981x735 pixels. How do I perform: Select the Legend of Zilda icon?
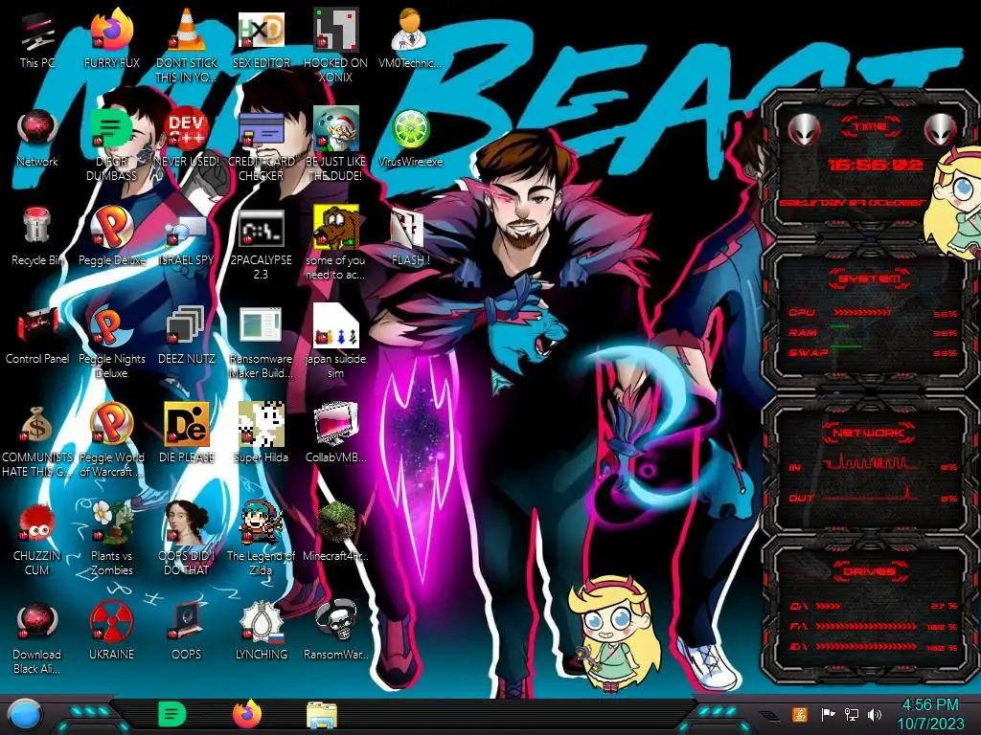click(261, 523)
